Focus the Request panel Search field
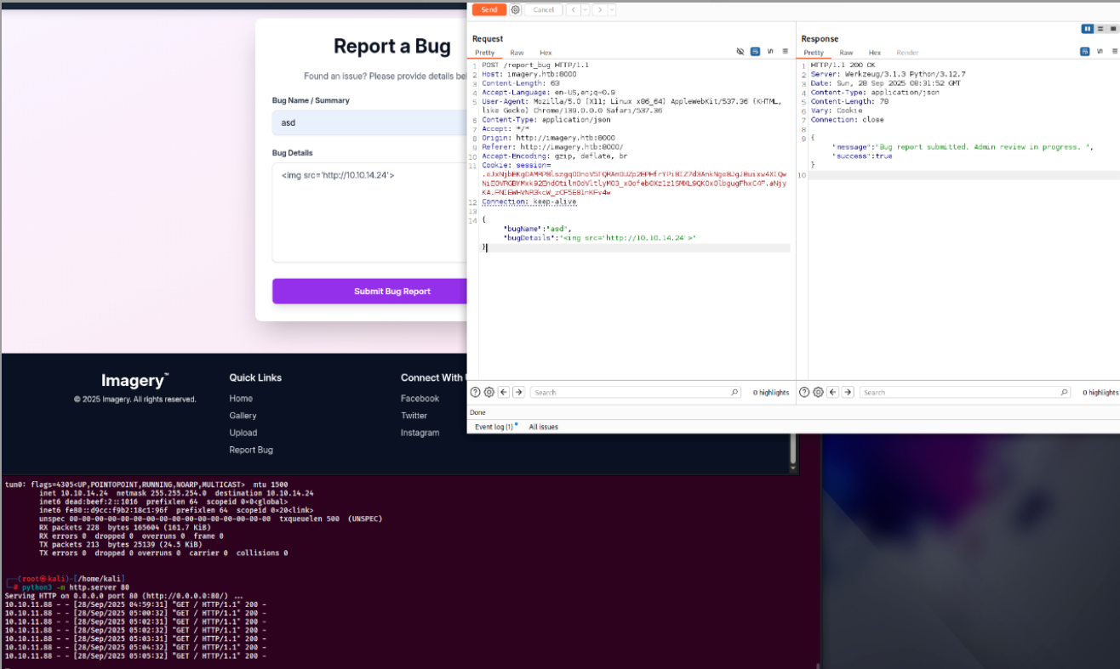Viewport: 1120px width, 669px height. tap(636, 393)
